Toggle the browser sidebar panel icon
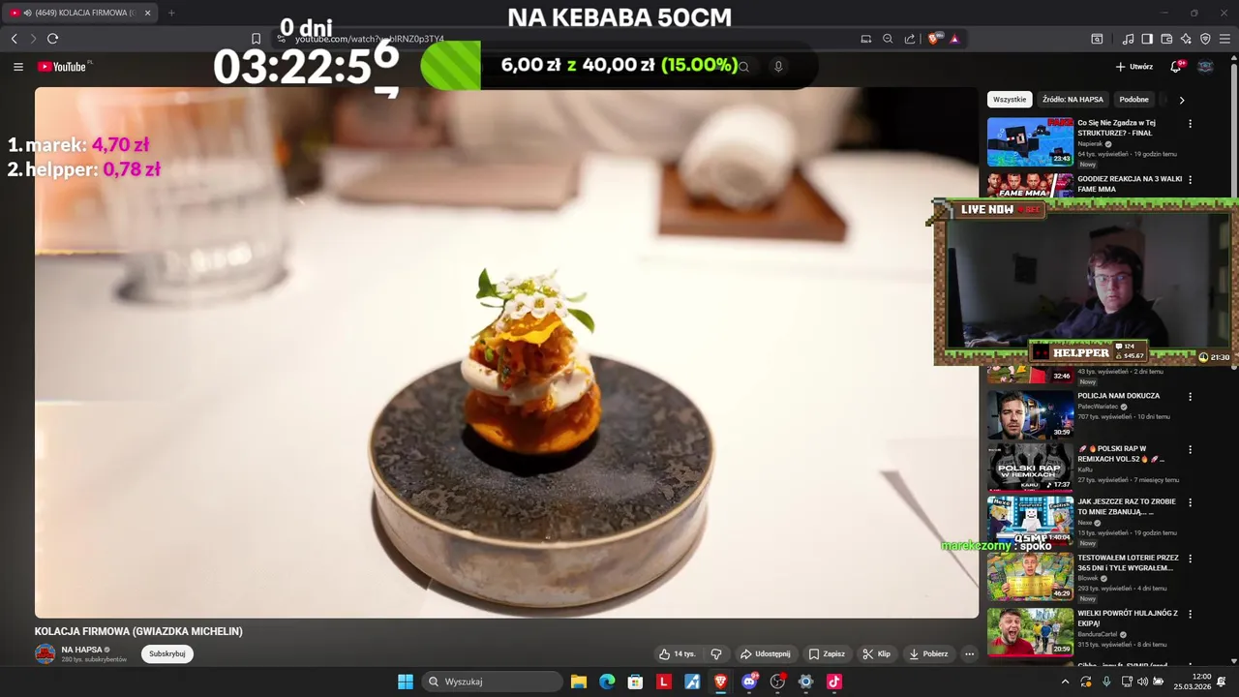 tap(1147, 39)
